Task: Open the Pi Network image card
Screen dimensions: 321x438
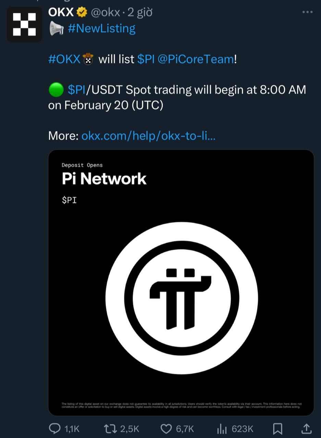Action: tap(181, 282)
